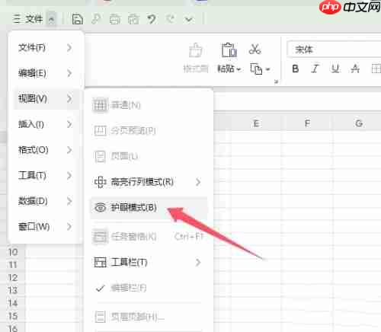Select column header F
Image resolution: width=381 pixels, height=332 pixels.
[x=307, y=123]
